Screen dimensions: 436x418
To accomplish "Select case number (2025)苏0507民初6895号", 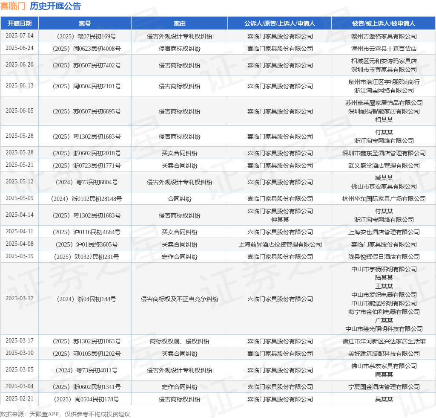I will coord(86,111).
